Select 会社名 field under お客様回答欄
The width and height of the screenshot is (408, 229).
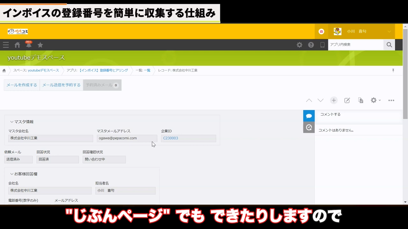click(50, 191)
